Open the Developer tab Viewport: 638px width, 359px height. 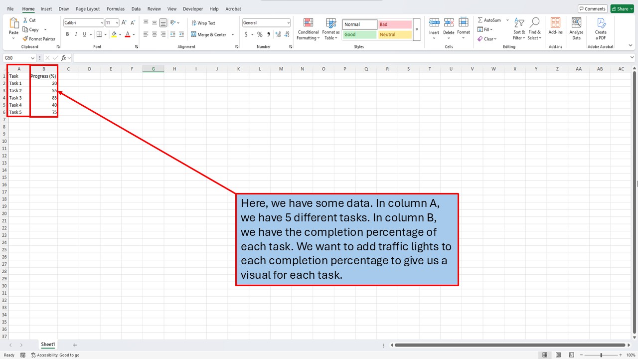(193, 8)
